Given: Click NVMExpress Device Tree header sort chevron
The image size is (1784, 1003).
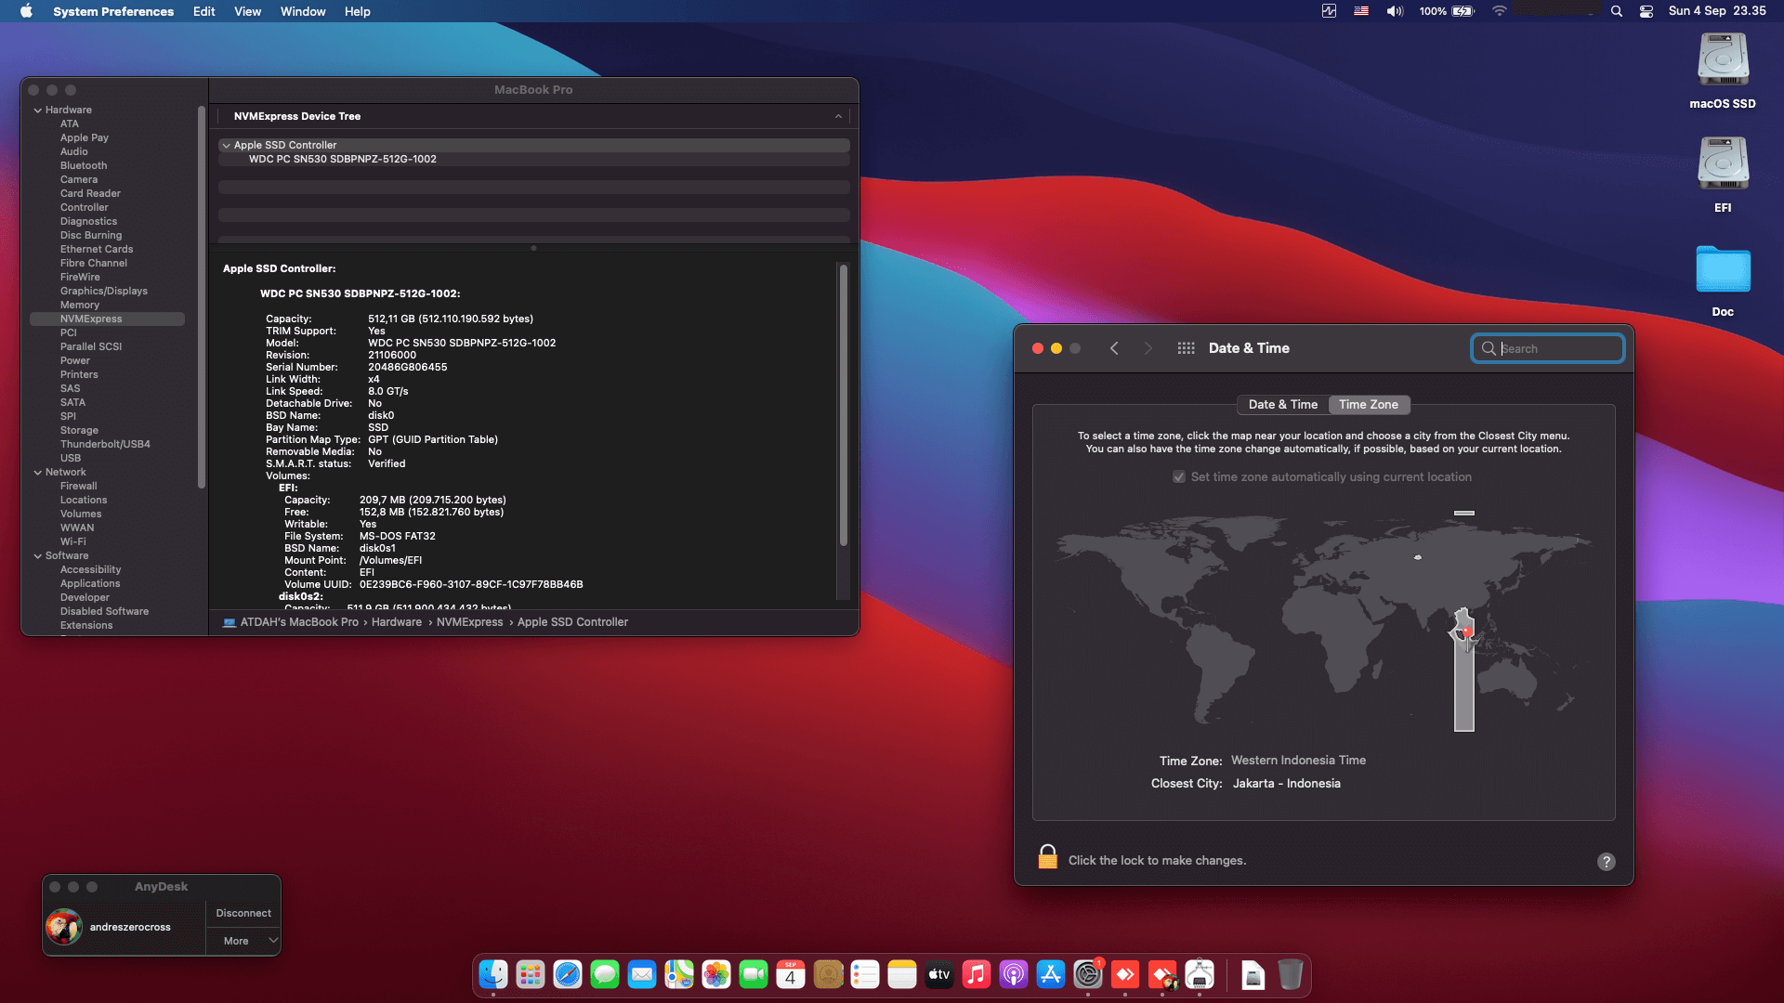Looking at the screenshot, I should pyautogui.click(x=838, y=116).
